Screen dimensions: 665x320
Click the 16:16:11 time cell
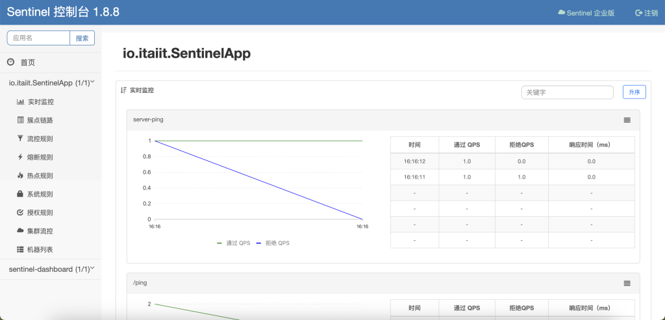[414, 177]
